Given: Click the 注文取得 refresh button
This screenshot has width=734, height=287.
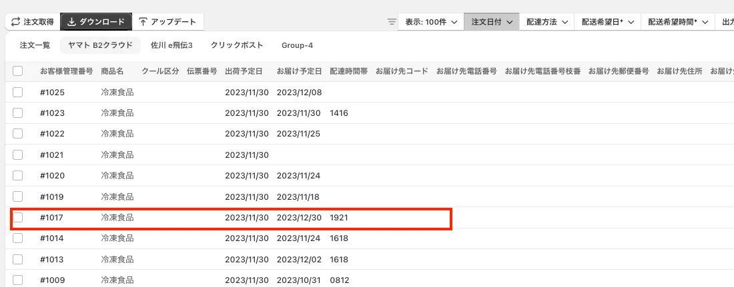Looking at the screenshot, I should coord(32,22).
